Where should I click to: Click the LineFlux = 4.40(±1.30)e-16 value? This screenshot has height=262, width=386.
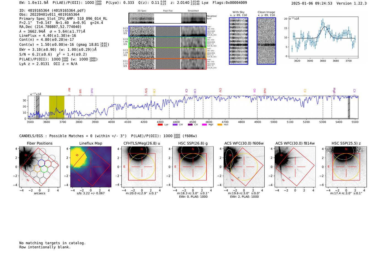pyautogui.click(x=48, y=35)
